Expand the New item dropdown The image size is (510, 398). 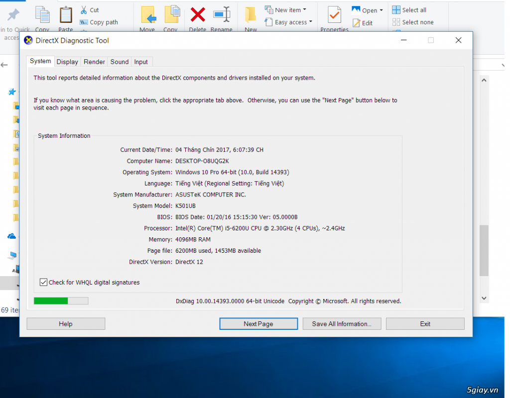click(x=304, y=10)
